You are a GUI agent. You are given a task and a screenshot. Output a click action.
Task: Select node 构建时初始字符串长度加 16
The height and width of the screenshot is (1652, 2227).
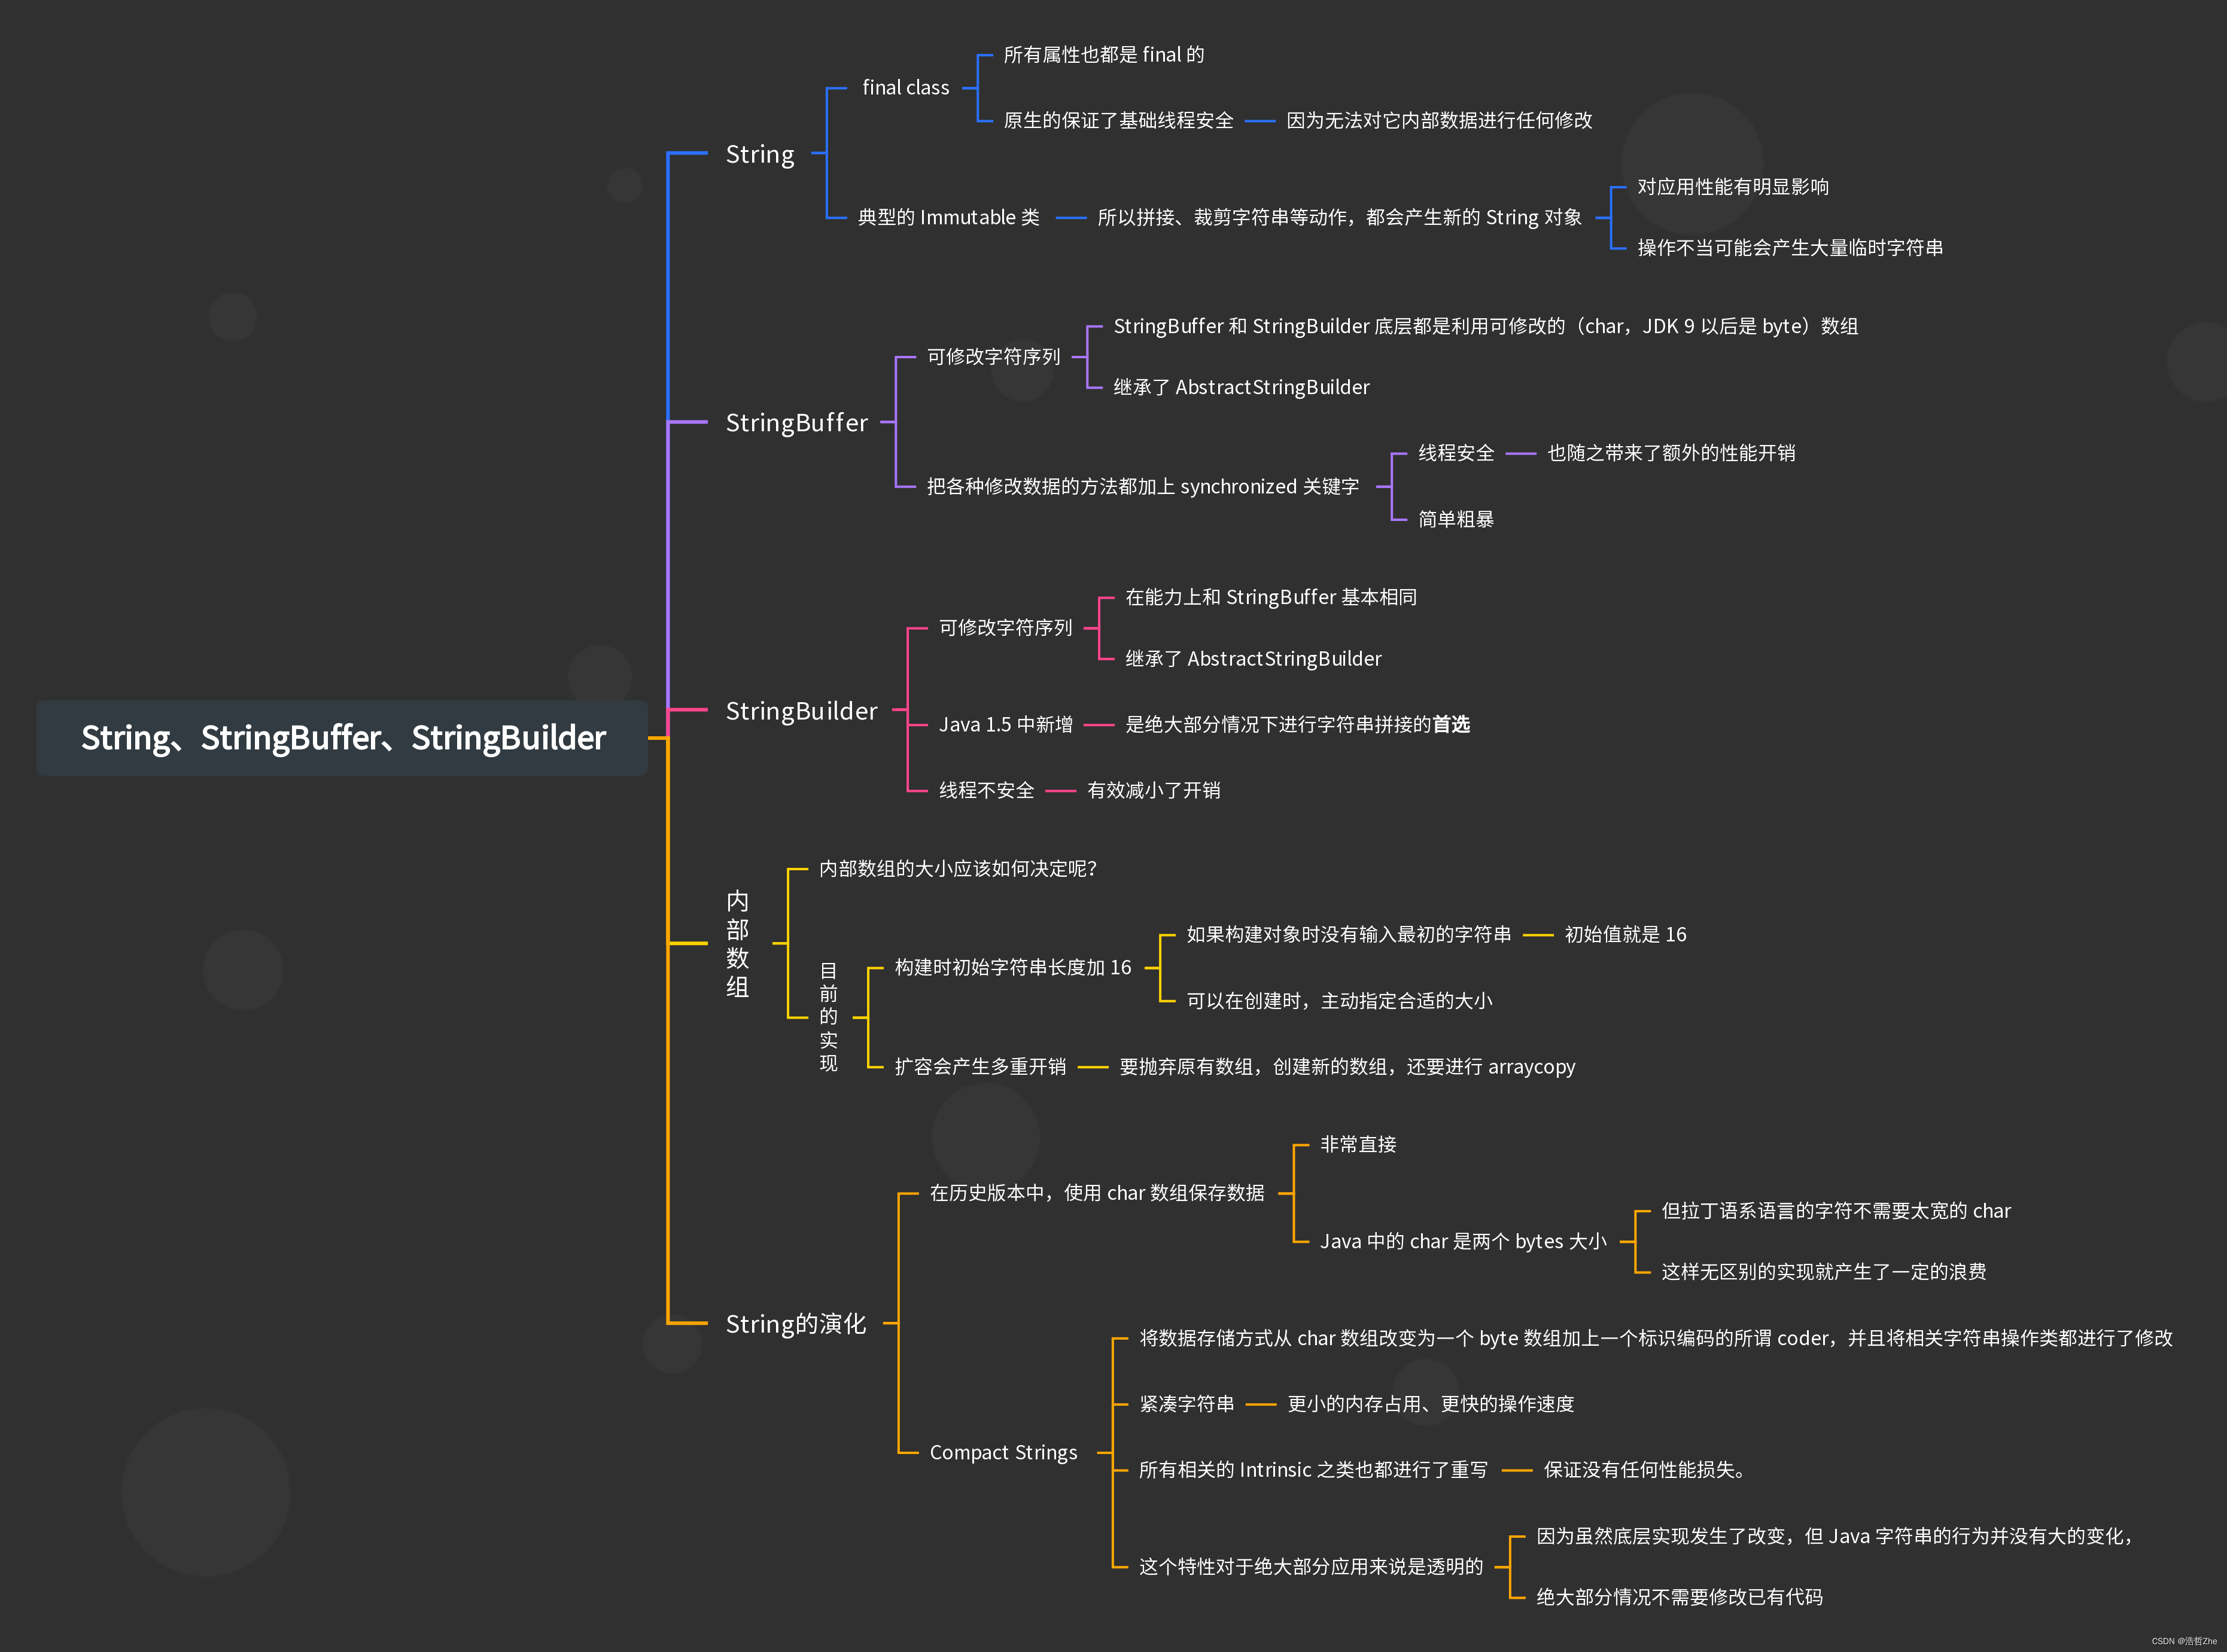click(1012, 967)
